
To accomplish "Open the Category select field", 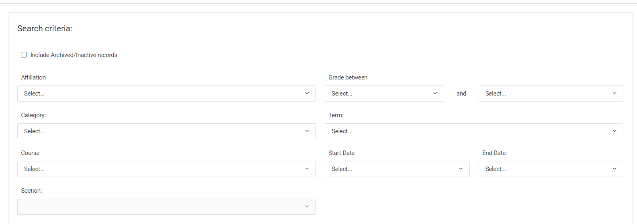I will click(161, 131).
